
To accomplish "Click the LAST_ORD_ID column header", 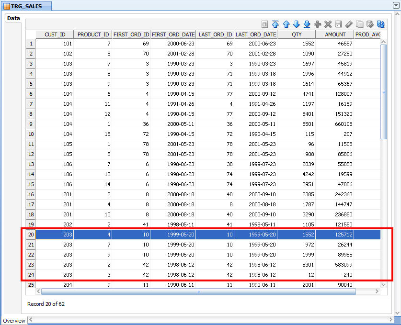I will (x=215, y=34).
